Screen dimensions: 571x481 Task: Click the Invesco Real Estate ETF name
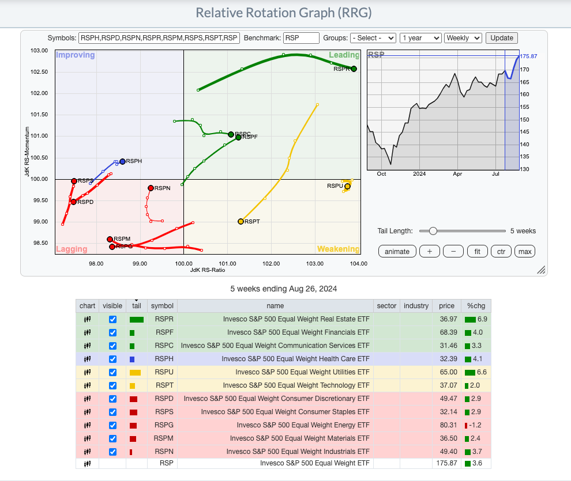296,319
